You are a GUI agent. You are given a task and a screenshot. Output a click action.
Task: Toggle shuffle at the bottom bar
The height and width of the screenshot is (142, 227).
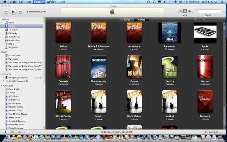12,132
